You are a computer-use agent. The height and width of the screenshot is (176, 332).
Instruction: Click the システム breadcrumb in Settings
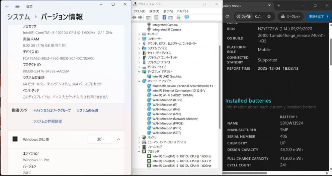[18, 17]
